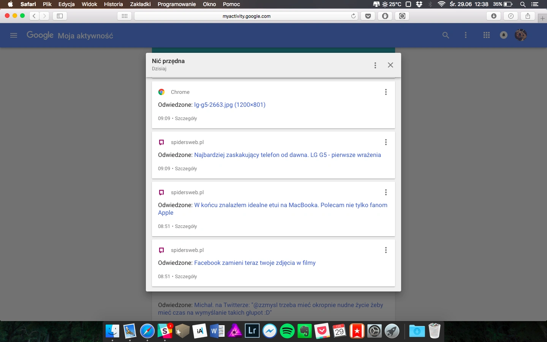Click Szczegóły under the MacBook etui entry
The image size is (547, 342).
186,226
